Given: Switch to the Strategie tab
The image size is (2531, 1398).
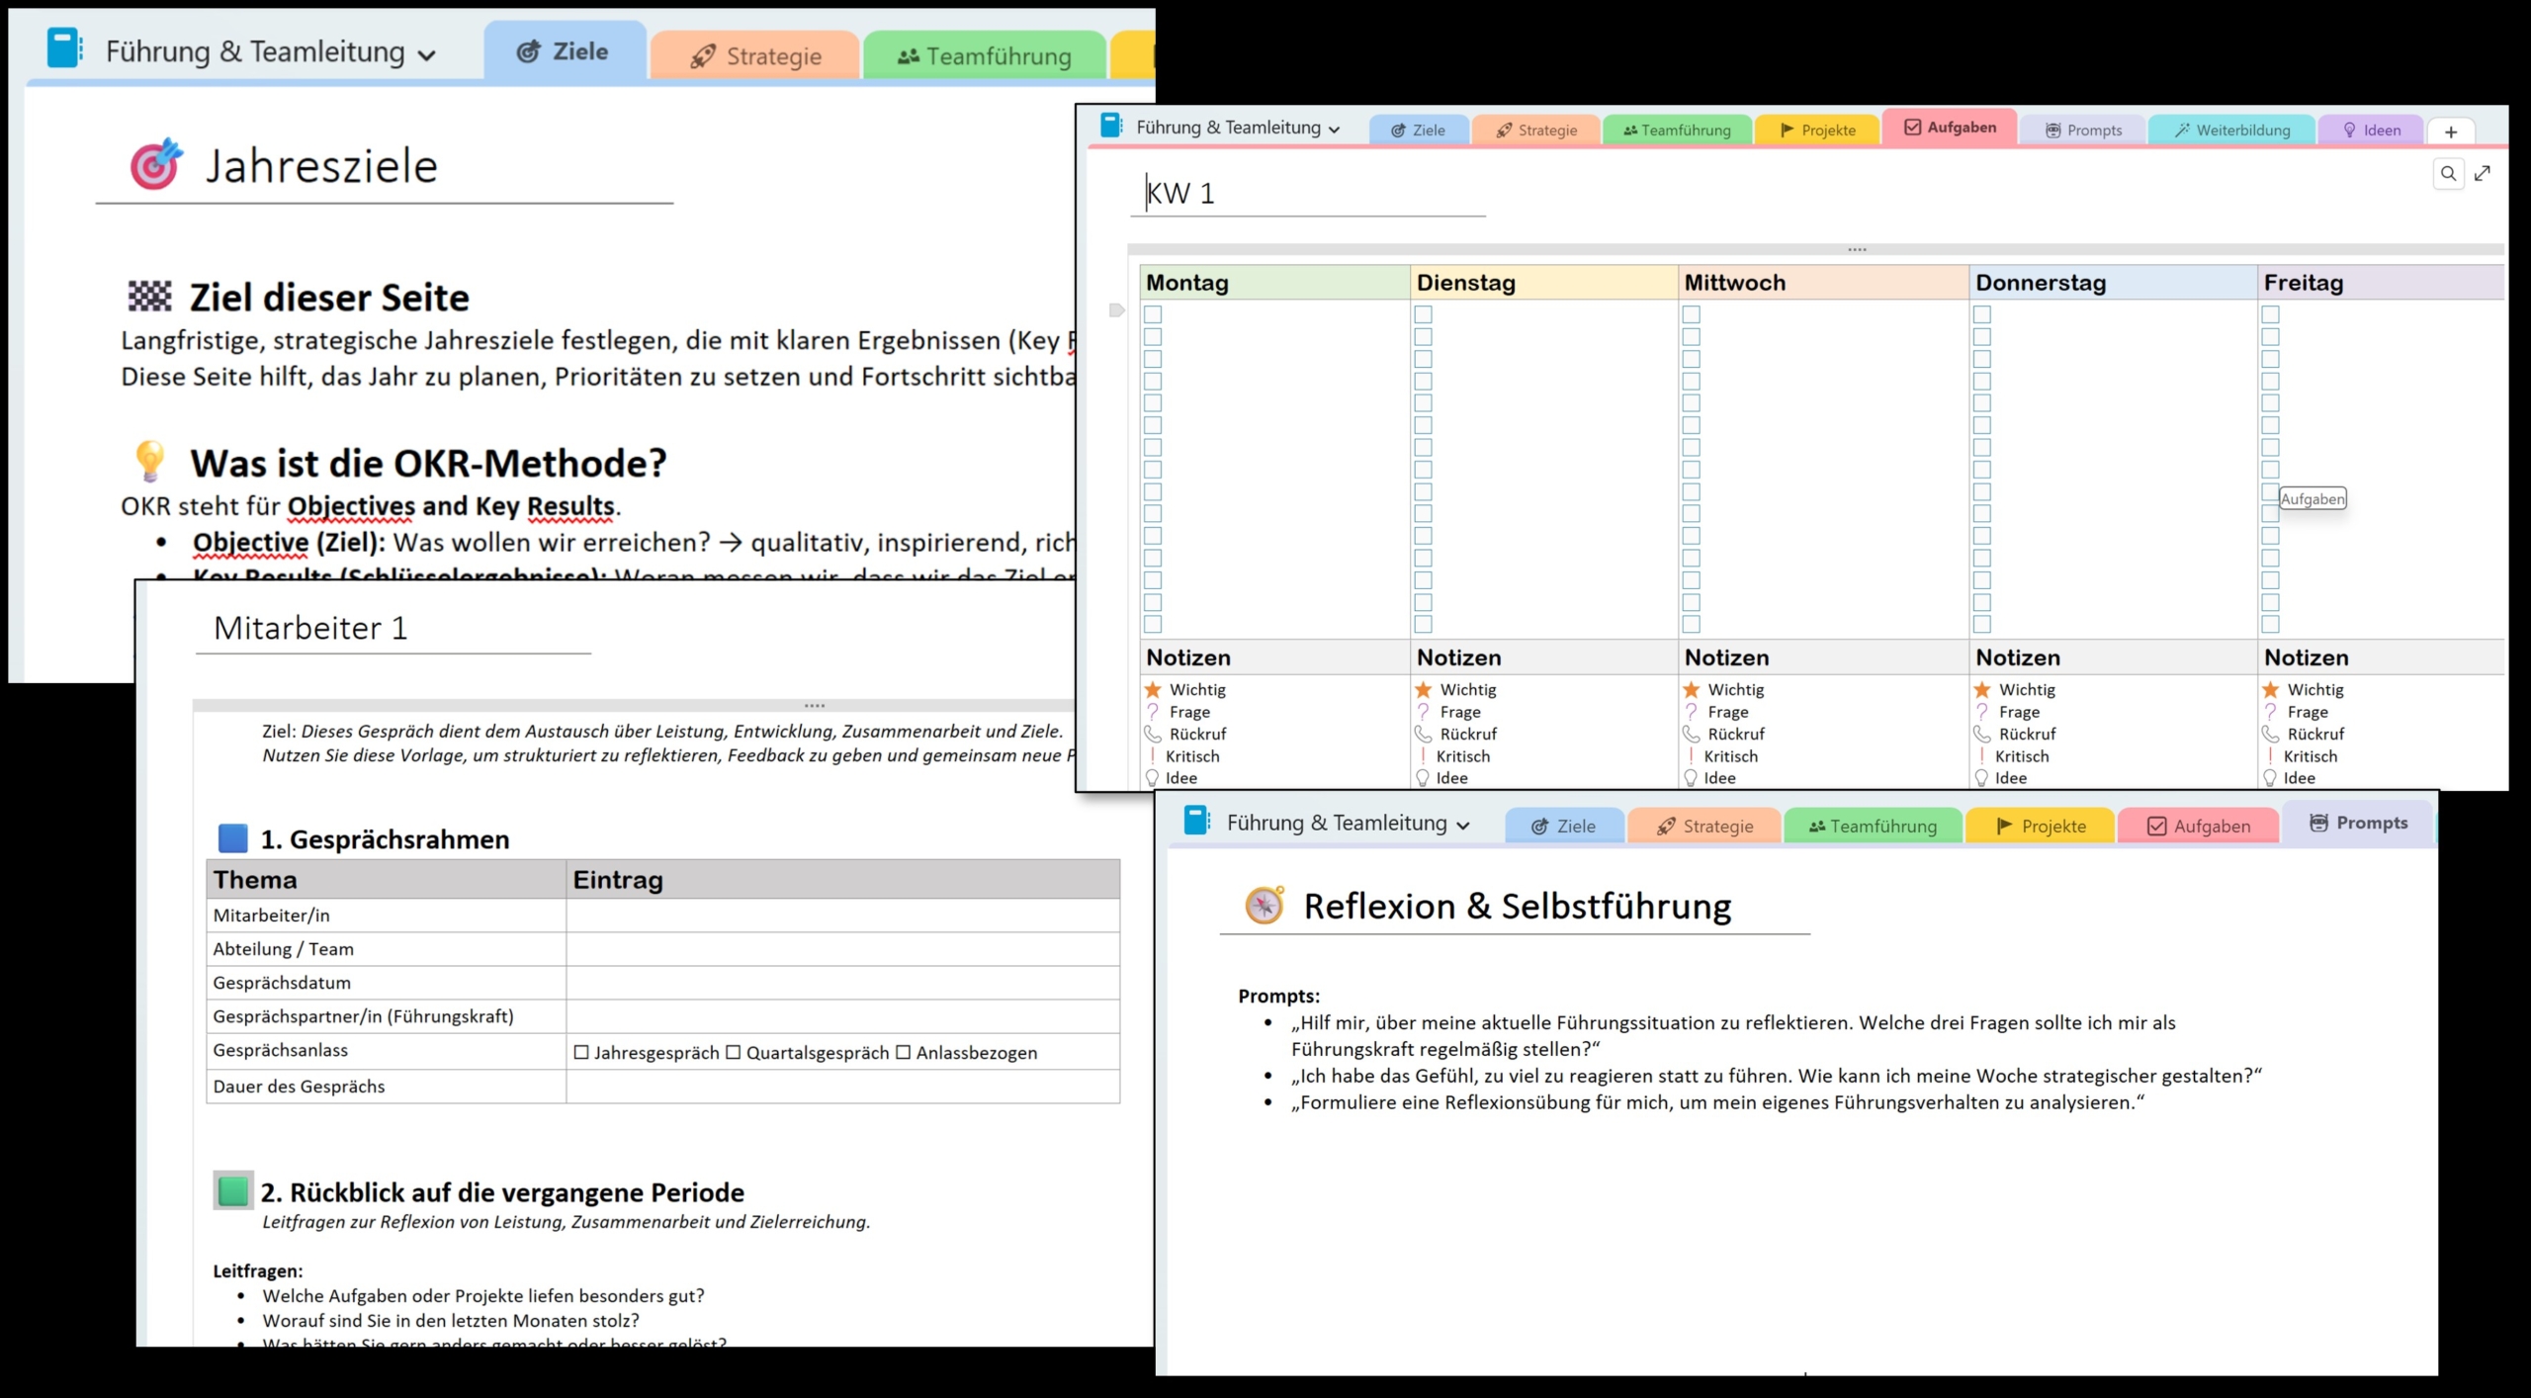Looking at the screenshot, I should pyautogui.click(x=755, y=55).
